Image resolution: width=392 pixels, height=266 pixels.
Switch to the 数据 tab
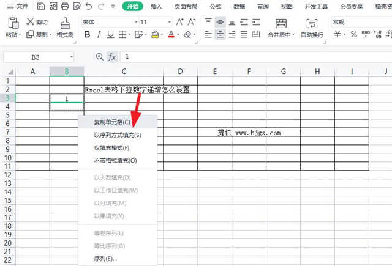point(239,6)
